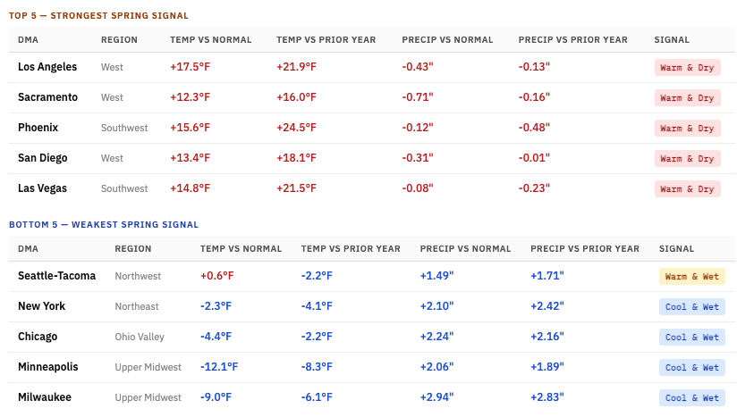
Task: Click the Cool & Wet badge for Chicago
Action: (x=692, y=338)
